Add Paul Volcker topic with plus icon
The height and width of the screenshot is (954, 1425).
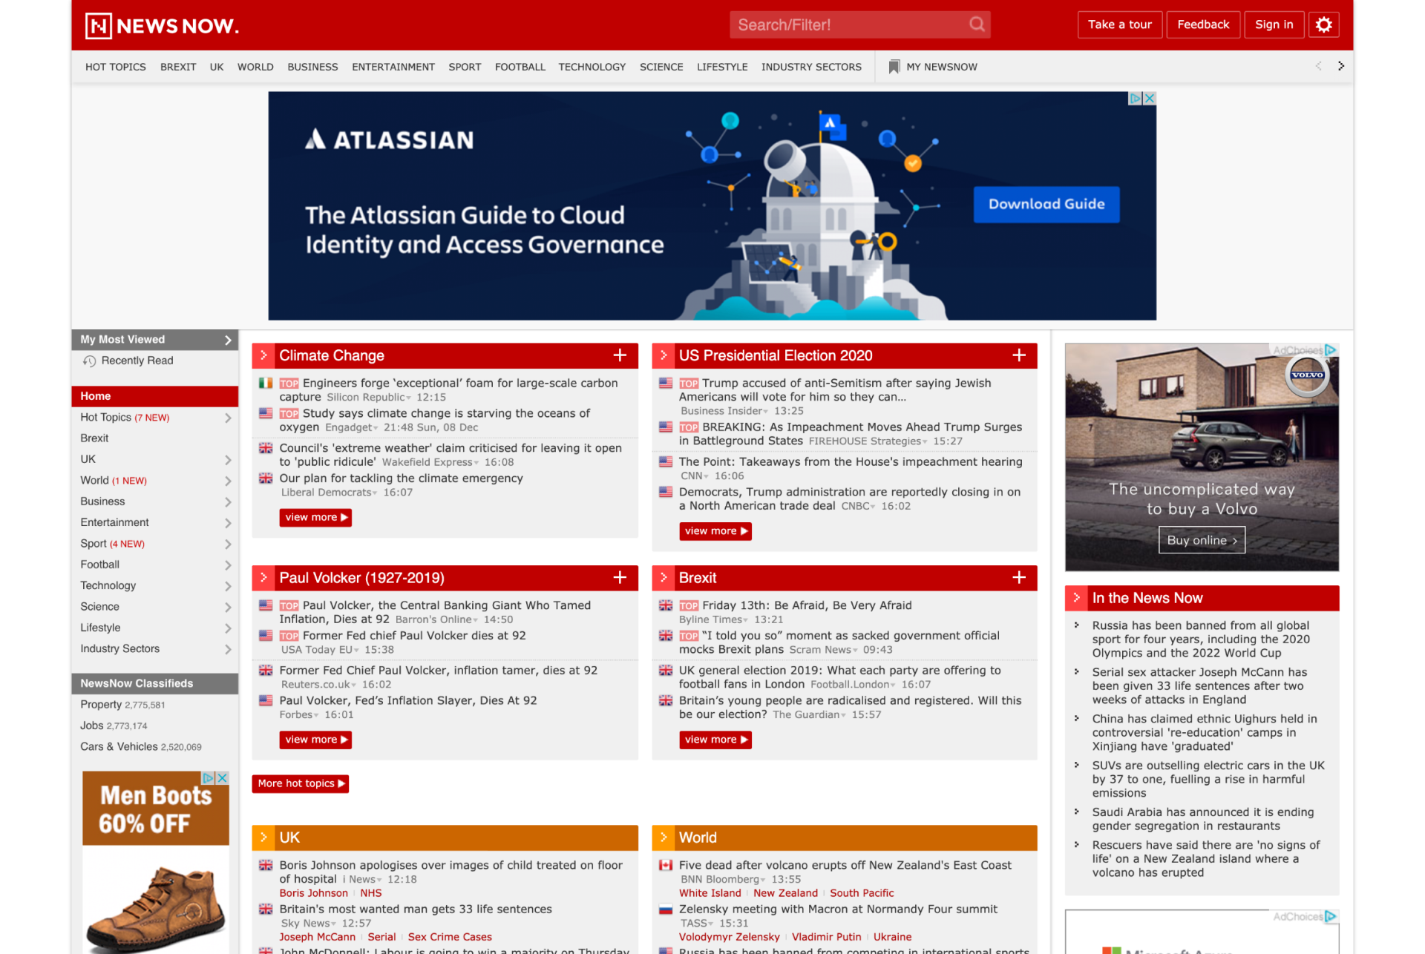click(620, 577)
